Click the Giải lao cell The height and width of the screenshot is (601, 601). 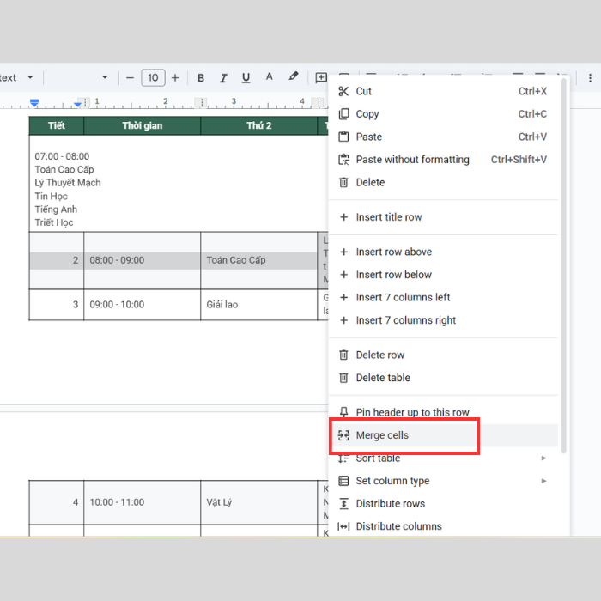pos(259,305)
